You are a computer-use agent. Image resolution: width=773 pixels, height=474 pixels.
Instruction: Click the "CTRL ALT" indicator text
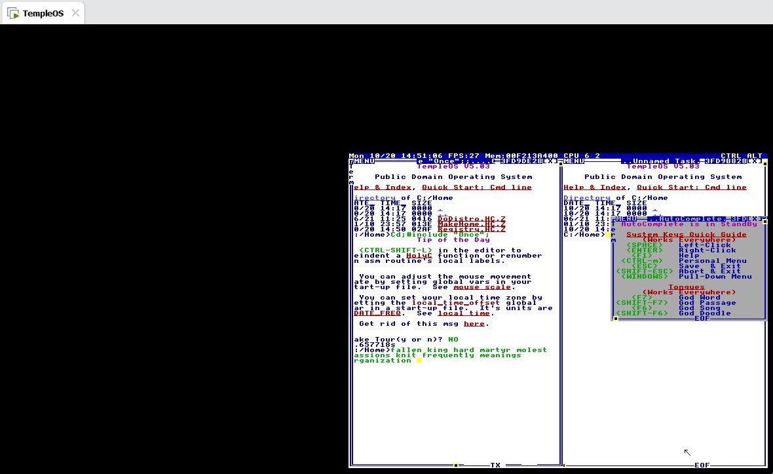click(742, 156)
